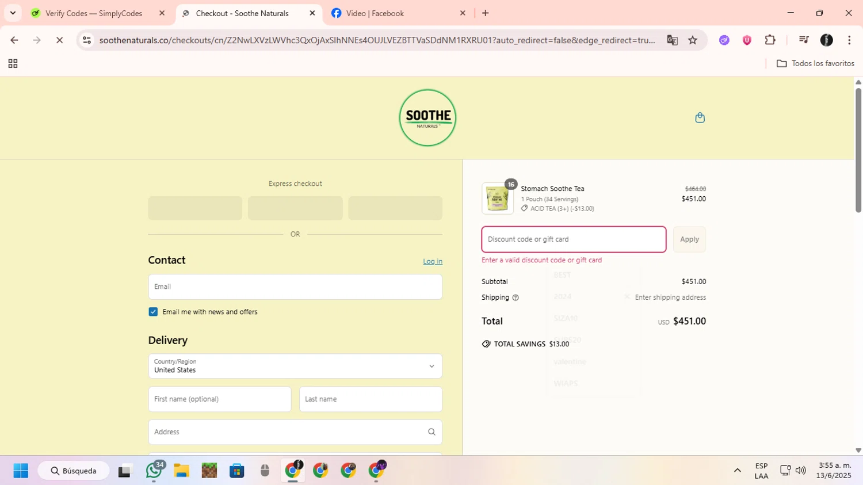Image resolution: width=863 pixels, height=485 pixels.
Task: Open the Chrome three-dot menu
Action: (x=849, y=40)
